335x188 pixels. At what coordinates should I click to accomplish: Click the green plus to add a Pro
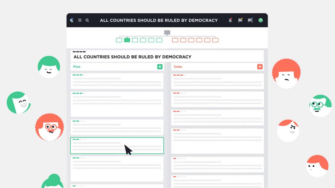[160, 67]
